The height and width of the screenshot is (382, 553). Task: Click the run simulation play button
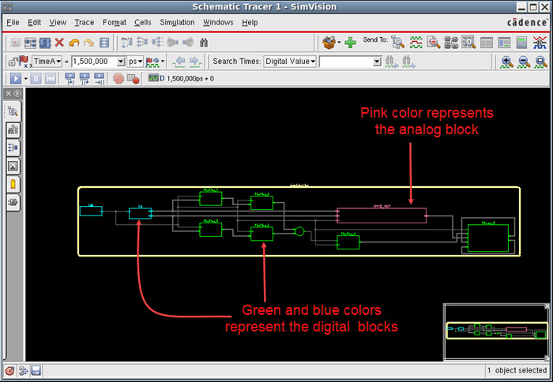tap(14, 78)
